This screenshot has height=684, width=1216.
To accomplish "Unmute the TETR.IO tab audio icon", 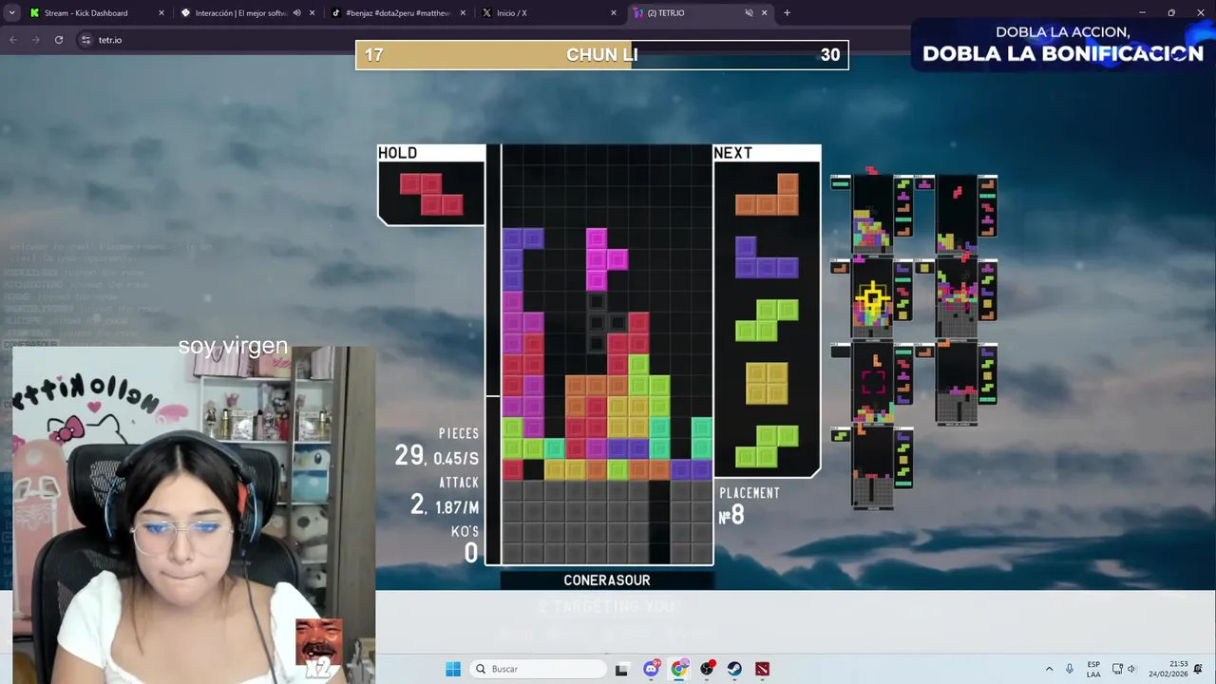I will click(x=749, y=13).
